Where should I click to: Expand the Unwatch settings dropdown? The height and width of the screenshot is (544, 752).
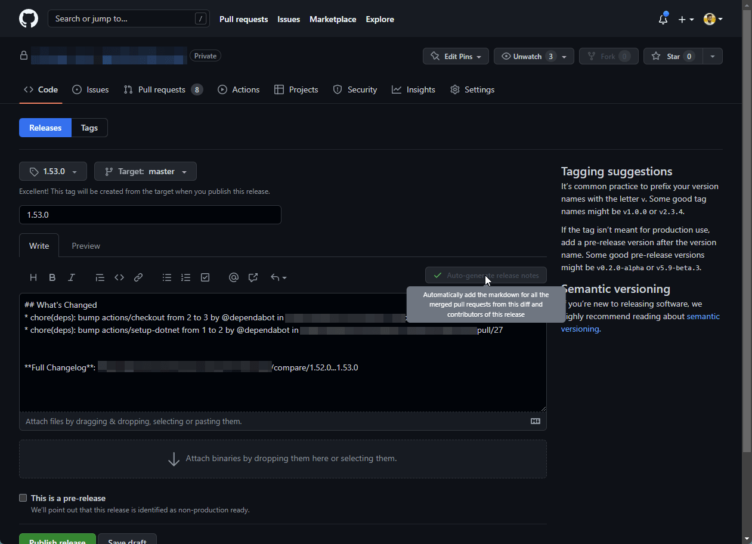[563, 55]
